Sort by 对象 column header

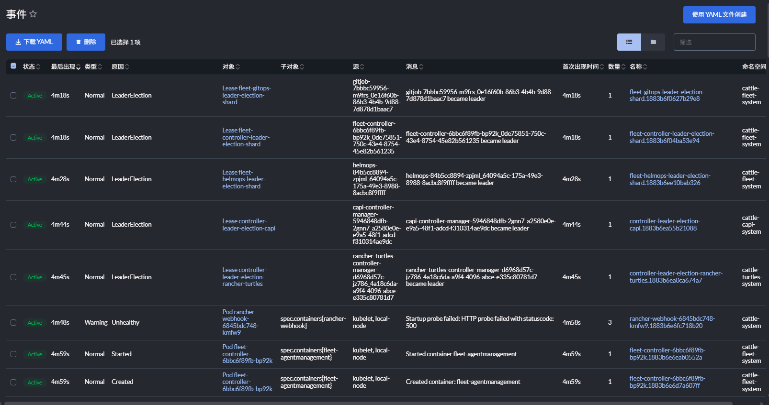(x=228, y=67)
